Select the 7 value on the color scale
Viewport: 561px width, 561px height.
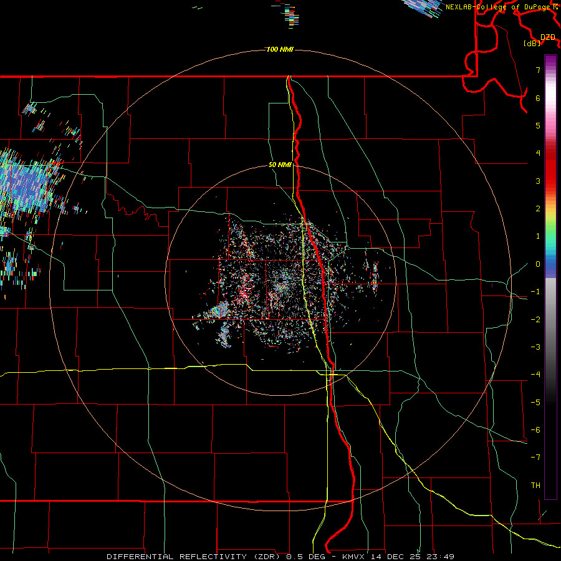point(538,70)
